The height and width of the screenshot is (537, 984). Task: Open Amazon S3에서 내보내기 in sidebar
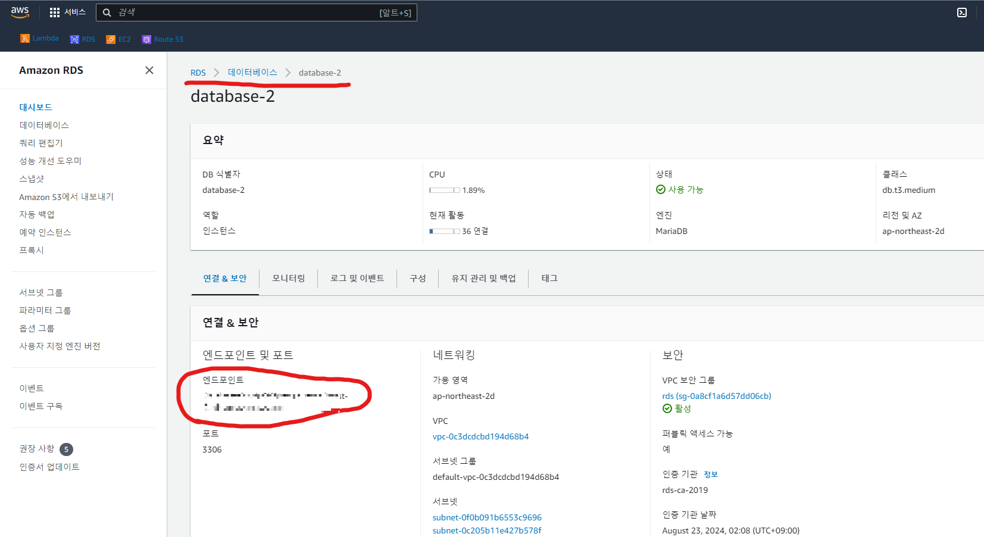(66, 196)
